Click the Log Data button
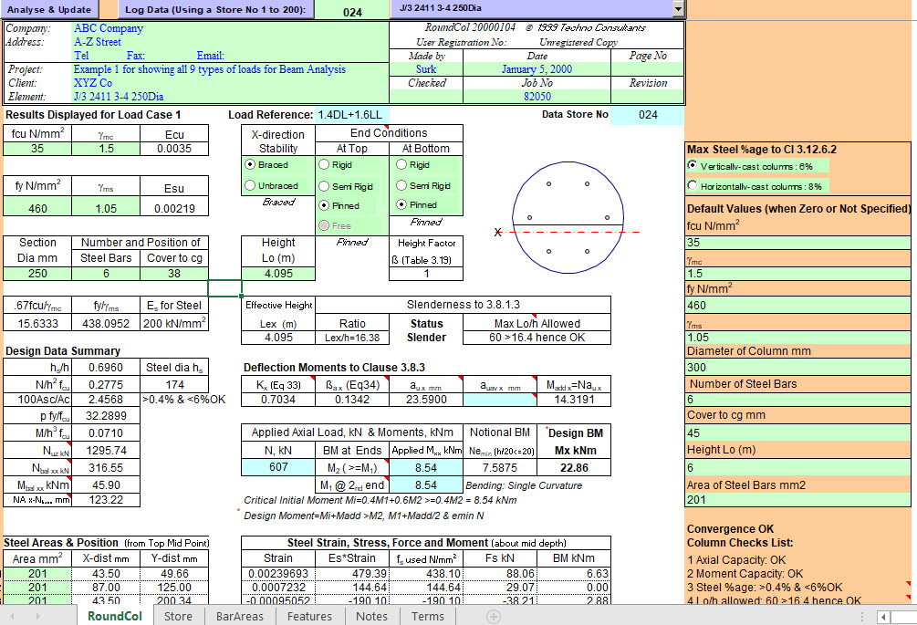Image resolution: width=917 pixels, height=625 pixels. pyautogui.click(x=214, y=9)
